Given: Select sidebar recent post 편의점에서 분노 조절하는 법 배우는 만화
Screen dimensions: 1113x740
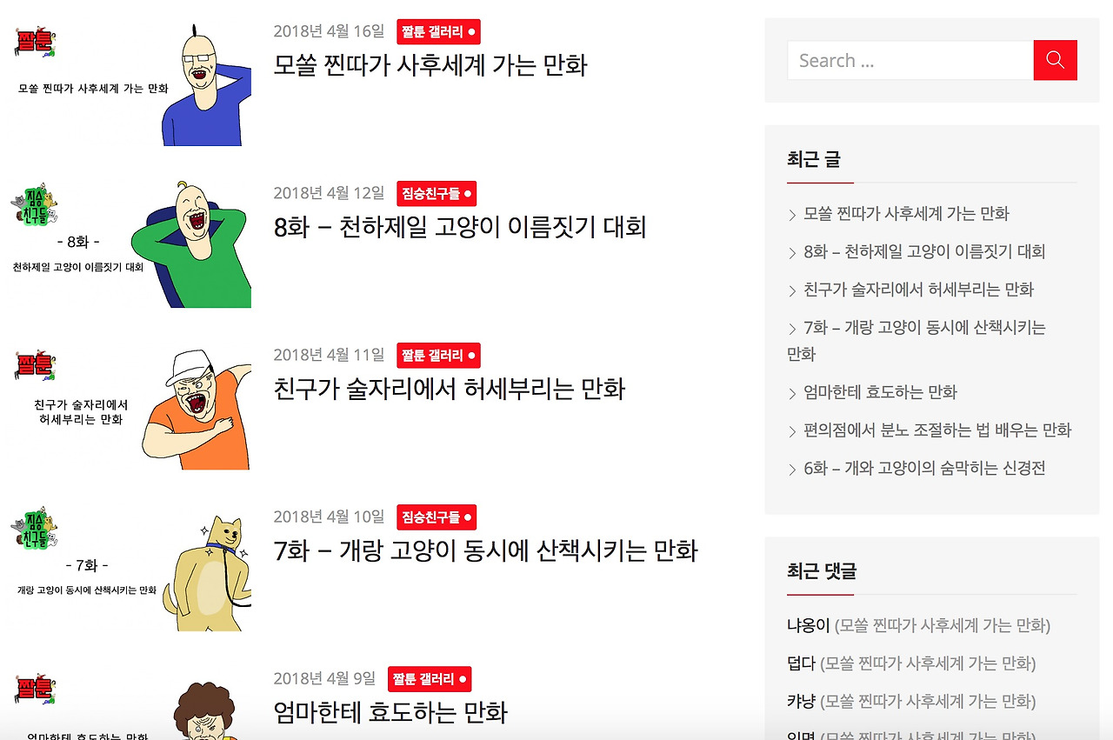Looking at the screenshot, I should [x=937, y=430].
